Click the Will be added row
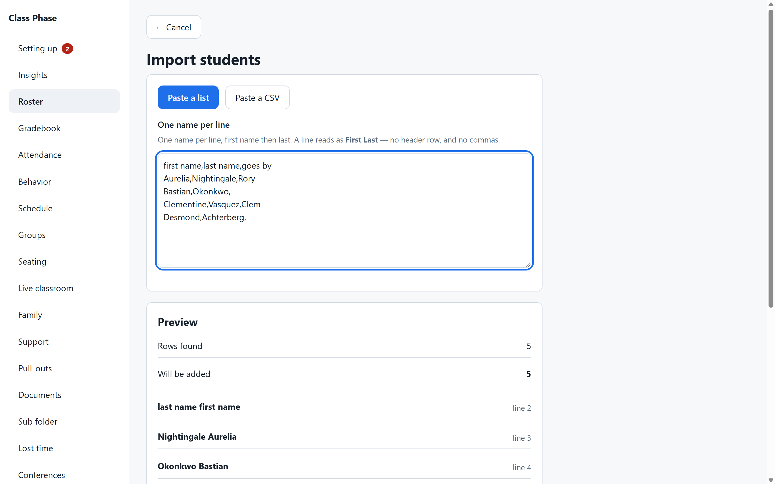The height and width of the screenshot is (484, 775). [x=344, y=374]
